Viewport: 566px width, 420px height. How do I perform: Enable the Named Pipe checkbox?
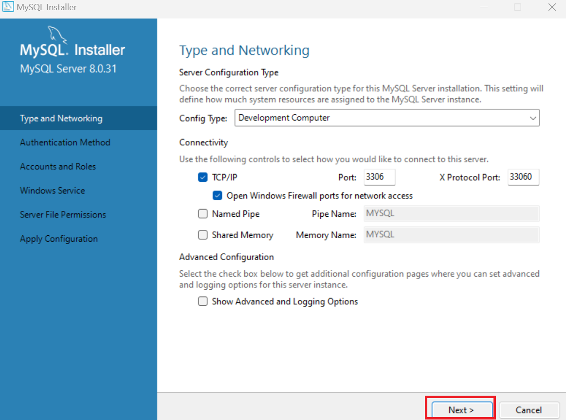click(203, 214)
